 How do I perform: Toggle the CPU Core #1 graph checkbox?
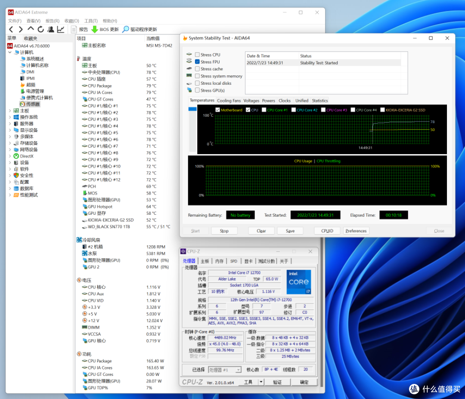(264, 110)
